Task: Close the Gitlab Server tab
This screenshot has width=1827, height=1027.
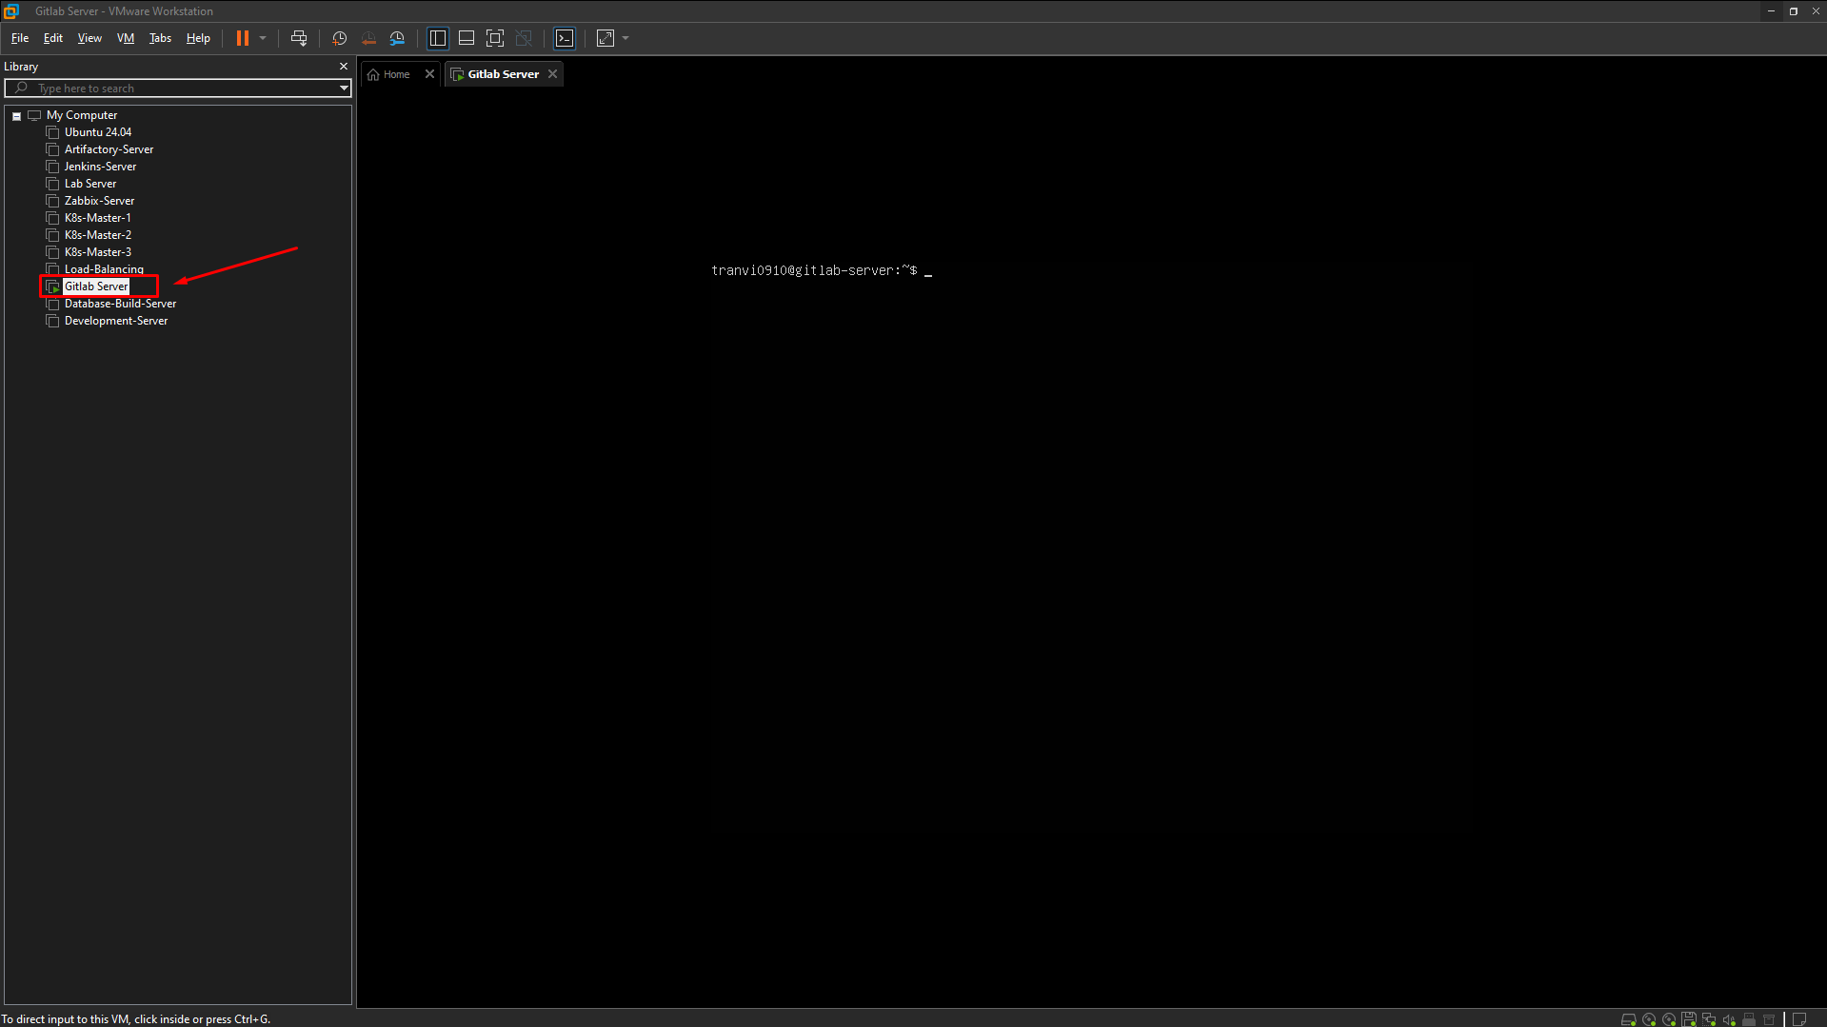Action: [552, 74]
